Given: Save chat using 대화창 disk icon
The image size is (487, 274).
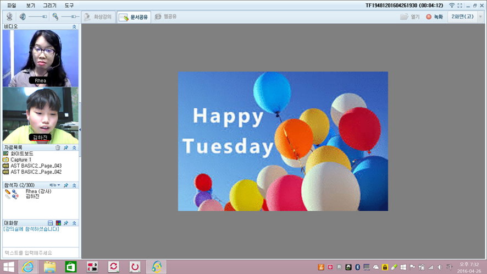Looking at the screenshot, I should (x=50, y=223).
